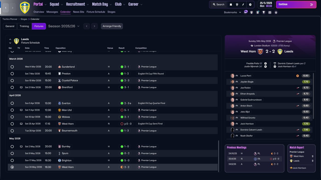This screenshot has height=180, width=321.
Task: Open the Career dropdown menu
Action: coord(135,4)
